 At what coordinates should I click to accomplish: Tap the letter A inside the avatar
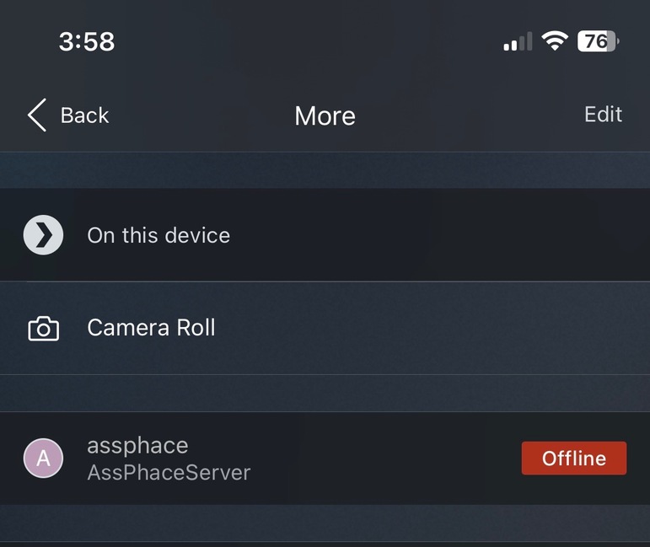point(43,459)
